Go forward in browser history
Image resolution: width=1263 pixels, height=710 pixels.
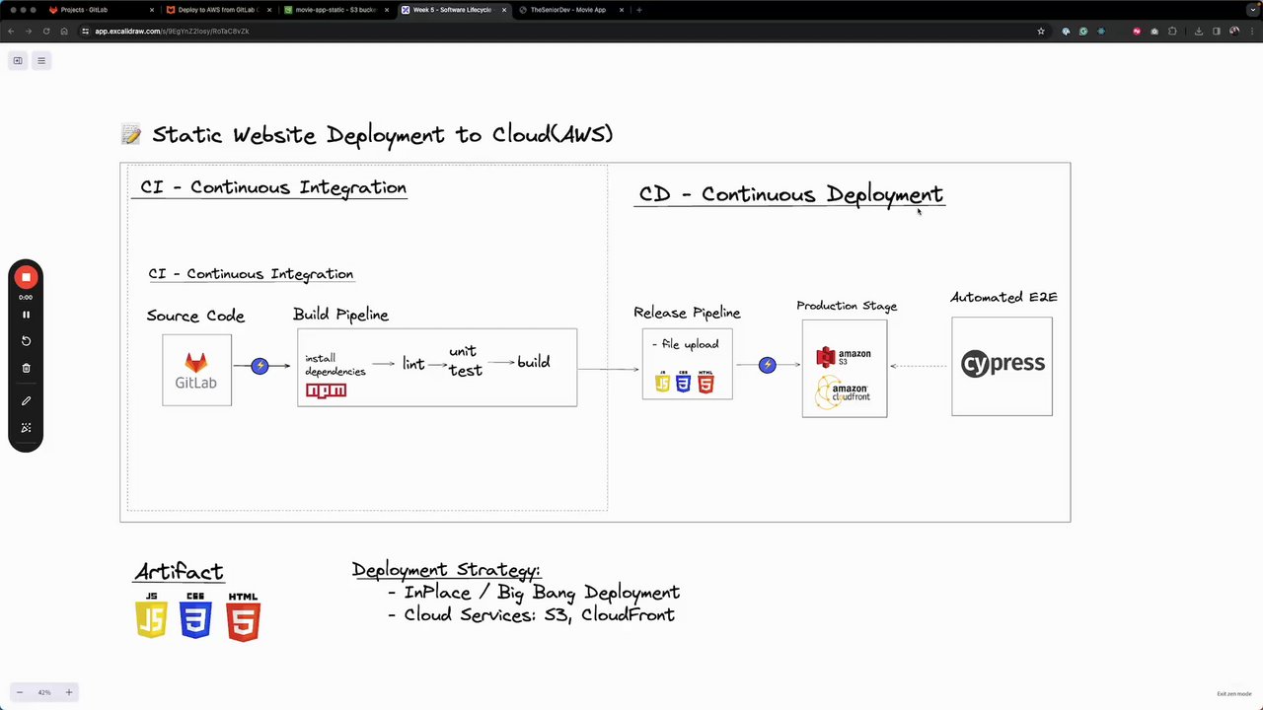click(28, 31)
